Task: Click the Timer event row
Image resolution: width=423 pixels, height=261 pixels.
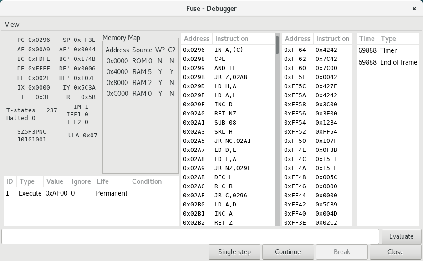Action: (x=387, y=50)
